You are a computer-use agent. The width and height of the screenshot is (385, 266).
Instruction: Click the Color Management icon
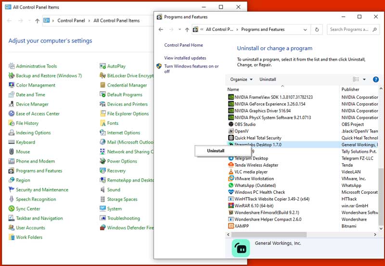[x=12, y=85]
